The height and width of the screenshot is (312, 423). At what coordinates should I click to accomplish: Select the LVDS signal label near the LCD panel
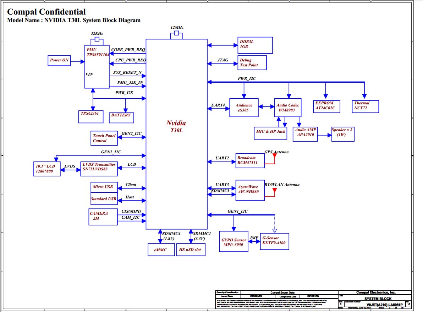pyautogui.click(x=70, y=166)
